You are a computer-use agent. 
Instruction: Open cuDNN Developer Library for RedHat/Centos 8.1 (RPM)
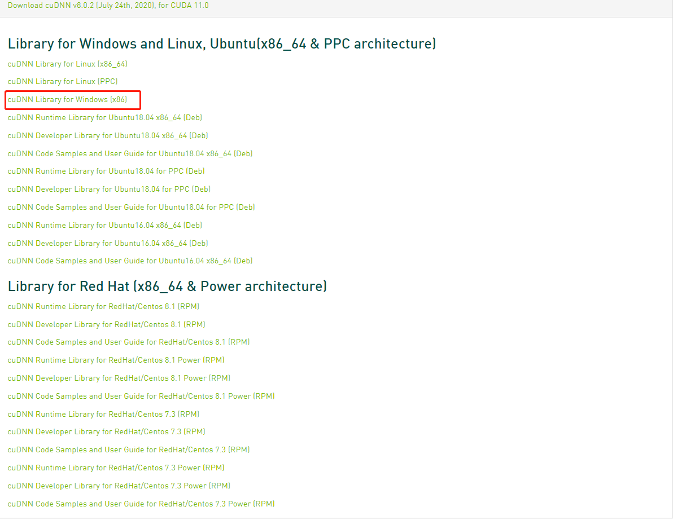click(x=107, y=324)
